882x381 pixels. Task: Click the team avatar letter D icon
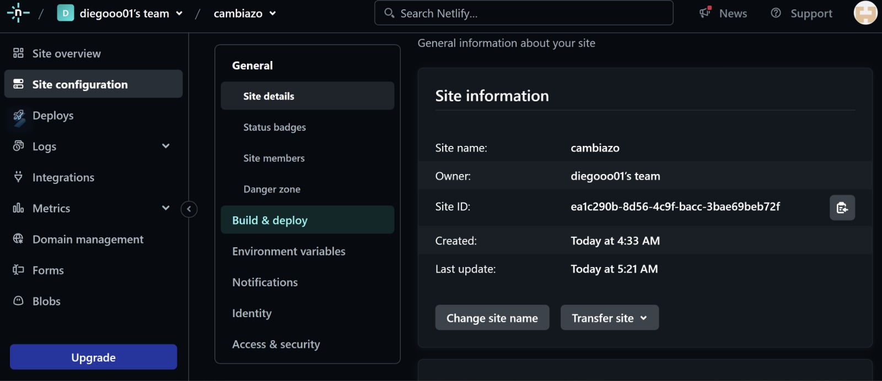point(65,13)
